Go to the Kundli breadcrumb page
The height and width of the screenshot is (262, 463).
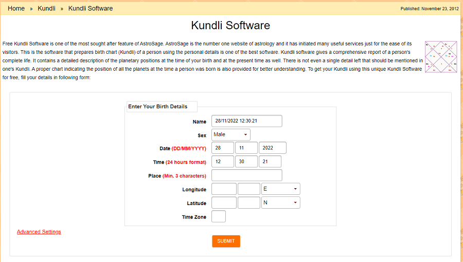coord(46,9)
